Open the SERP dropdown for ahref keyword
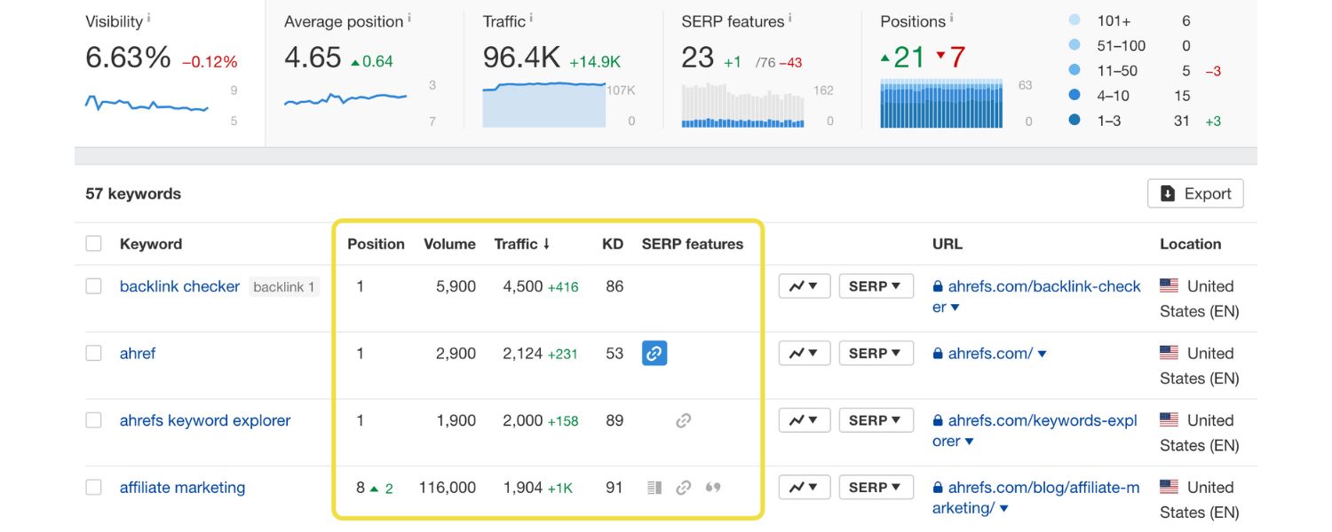The image size is (1332, 532). (876, 352)
